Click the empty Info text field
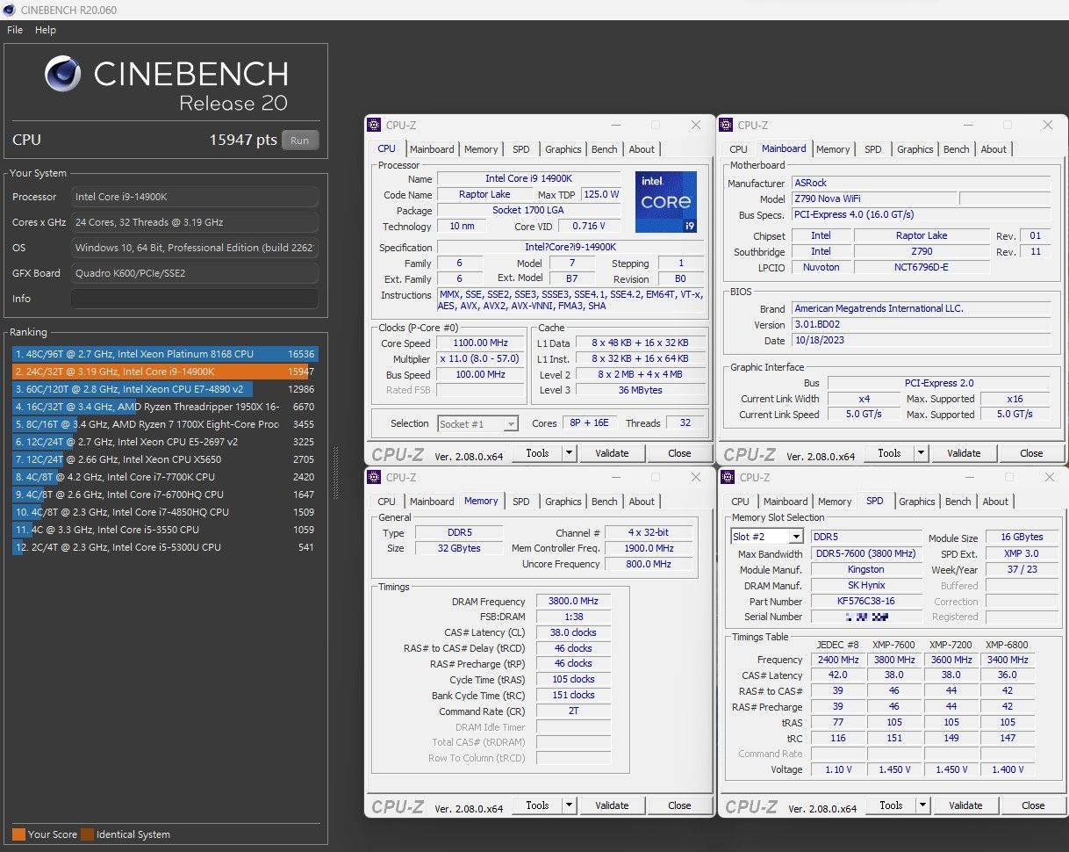 [194, 299]
